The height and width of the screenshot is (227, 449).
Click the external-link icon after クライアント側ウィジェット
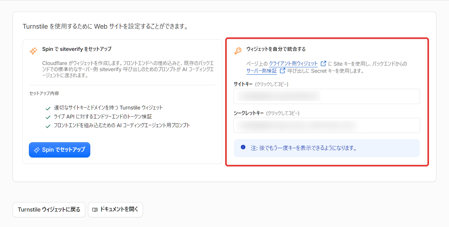pyautogui.click(x=324, y=64)
